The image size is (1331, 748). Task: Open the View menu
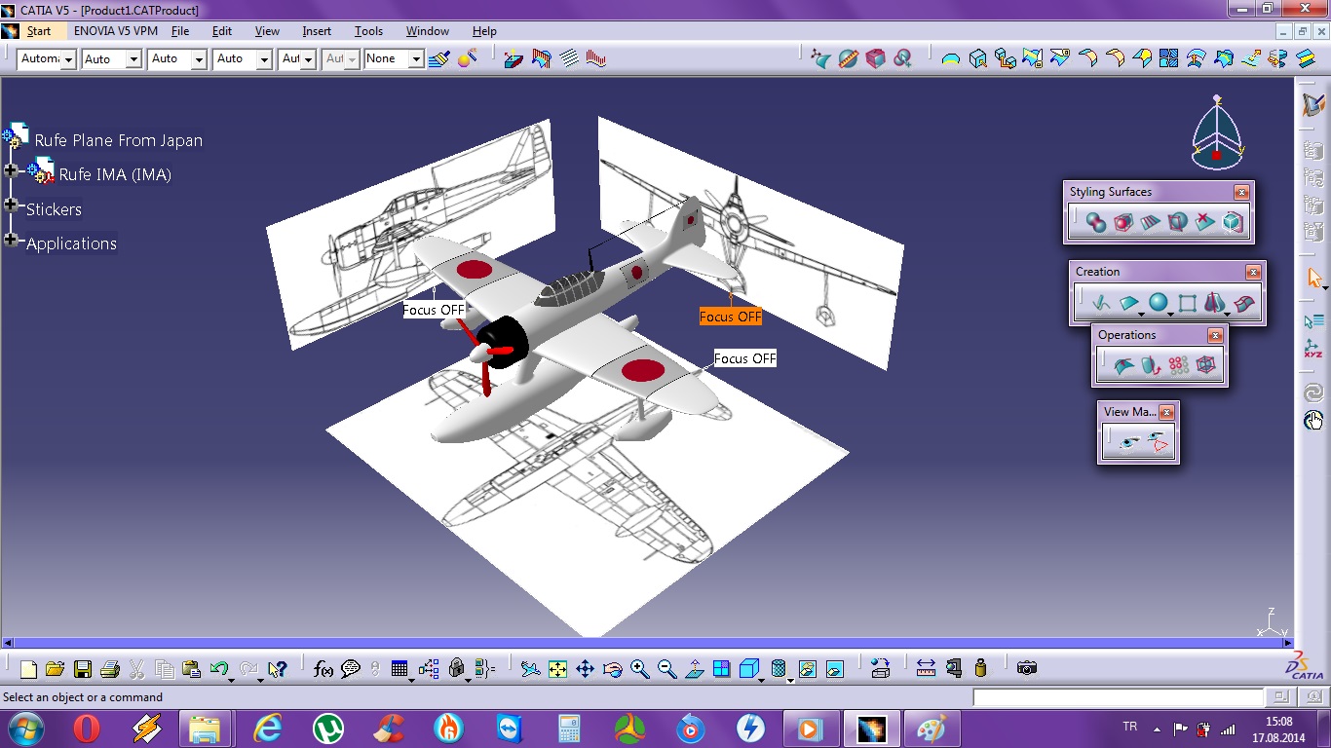(x=267, y=31)
